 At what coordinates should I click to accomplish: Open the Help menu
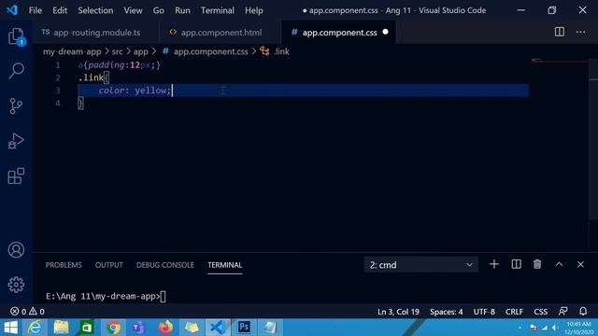pyautogui.click(x=253, y=10)
